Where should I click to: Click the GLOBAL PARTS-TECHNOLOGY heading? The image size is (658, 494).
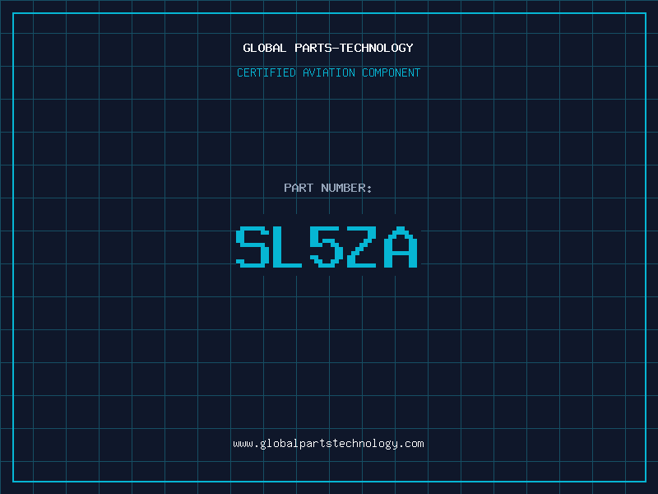point(328,48)
